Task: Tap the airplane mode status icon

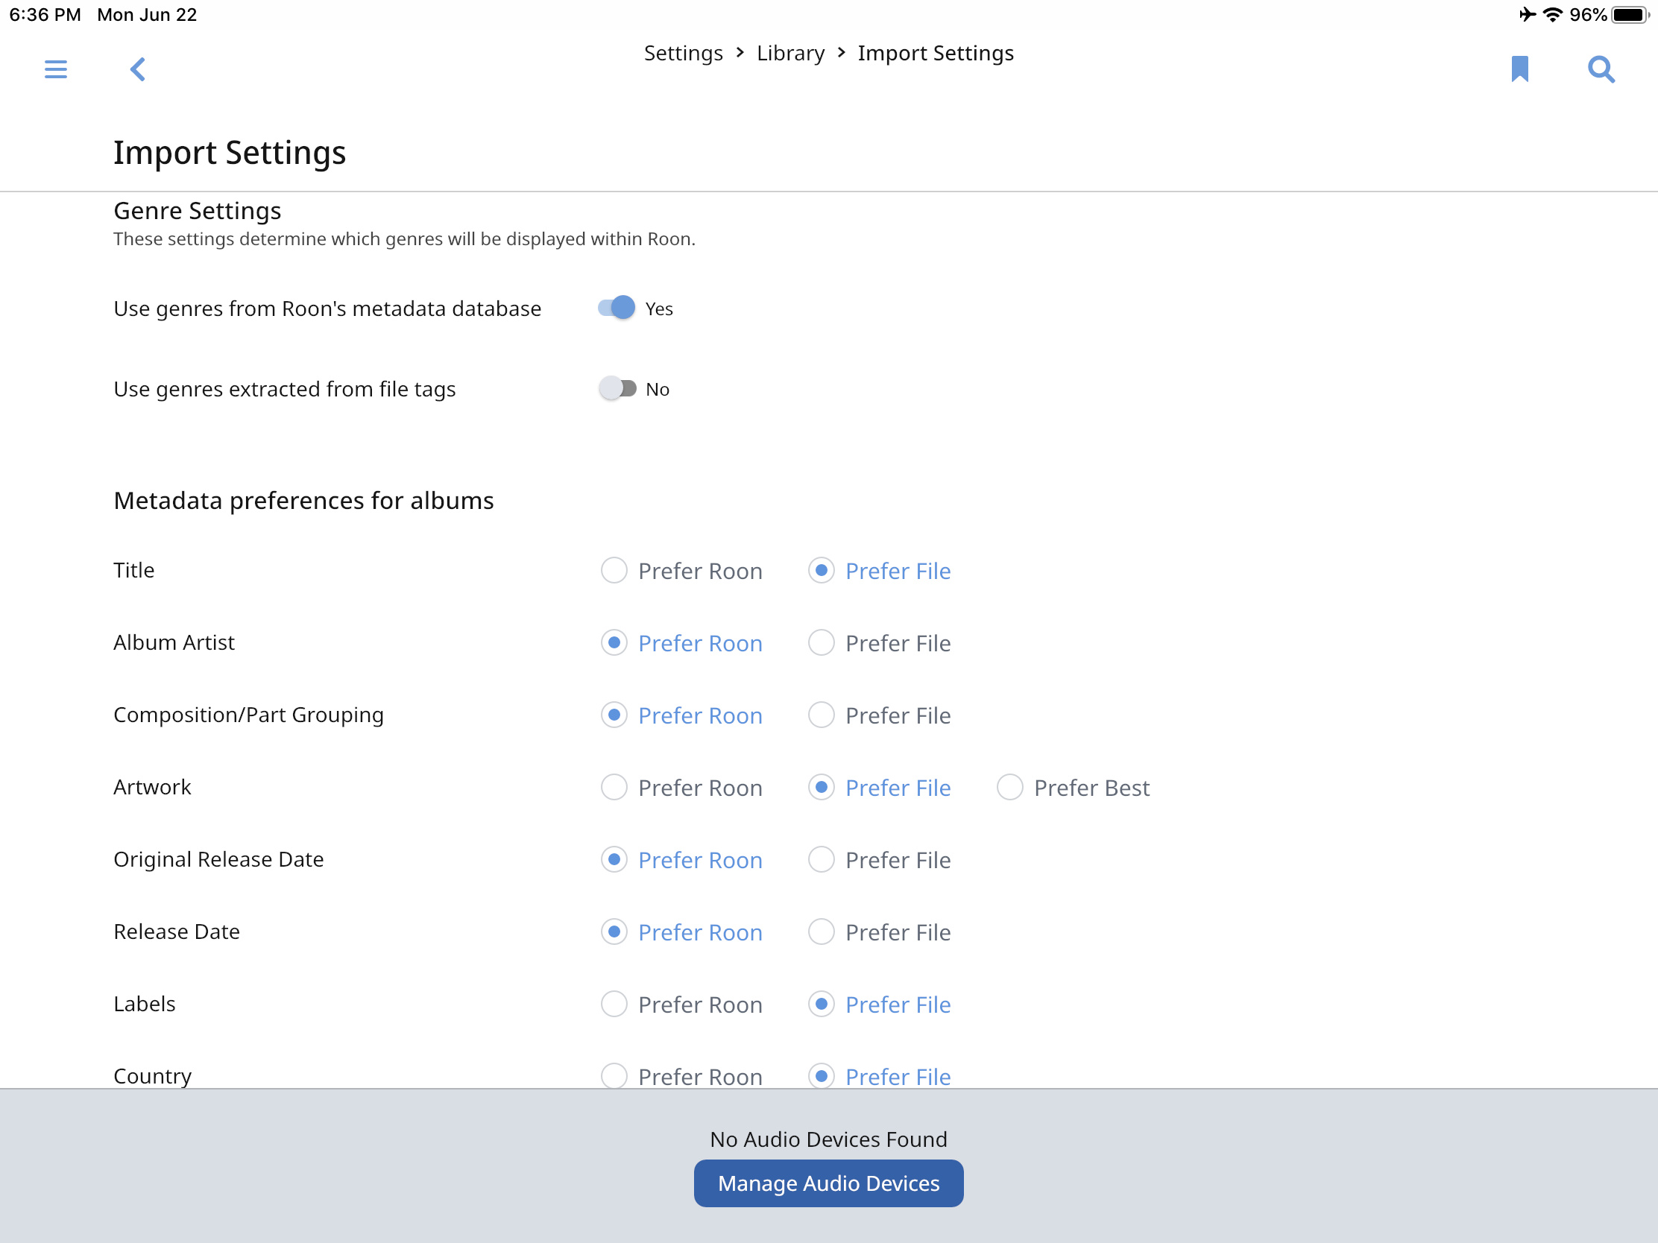Action: click(x=1527, y=15)
